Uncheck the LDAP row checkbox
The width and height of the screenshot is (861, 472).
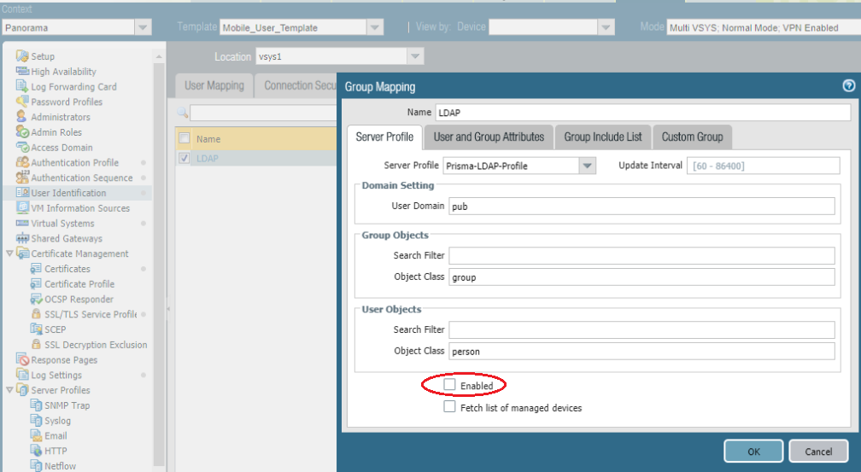[184, 159]
